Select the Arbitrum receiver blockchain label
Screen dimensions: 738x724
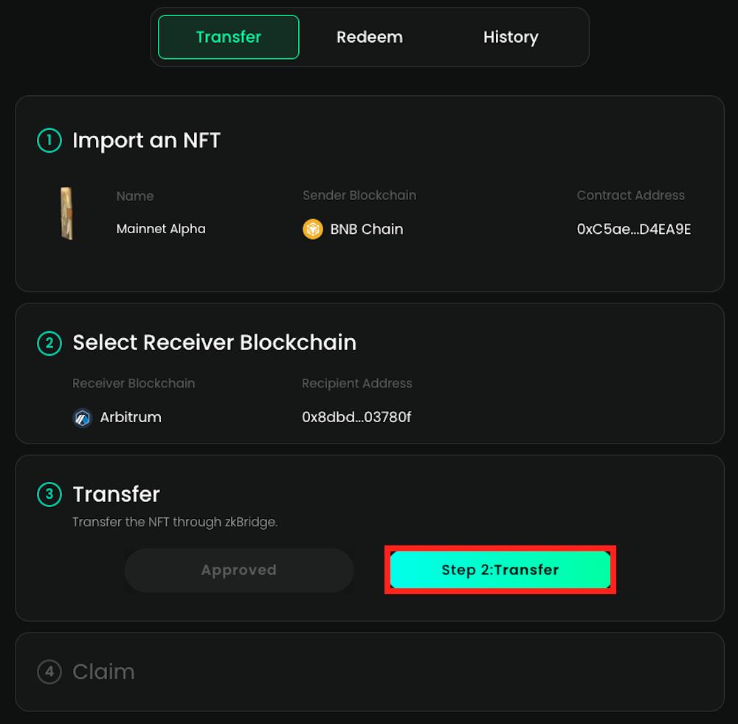click(x=131, y=418)
